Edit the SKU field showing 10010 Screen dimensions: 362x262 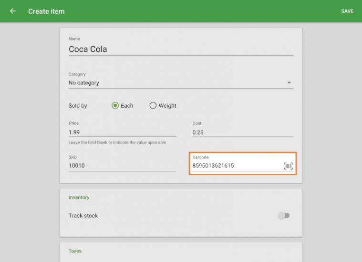coord(122,166)
